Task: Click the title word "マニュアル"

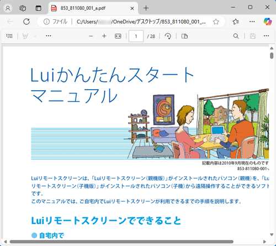Action: [74, 96]
